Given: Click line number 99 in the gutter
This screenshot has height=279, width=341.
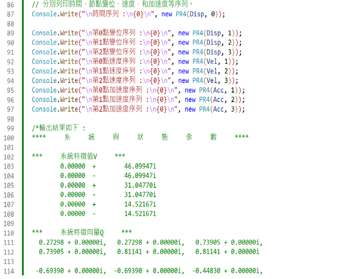Looking at the screenshot, I should coord(10,129).
